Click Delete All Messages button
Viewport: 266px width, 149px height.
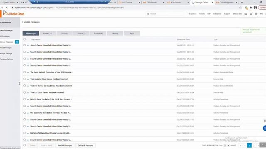coord(85,145)
